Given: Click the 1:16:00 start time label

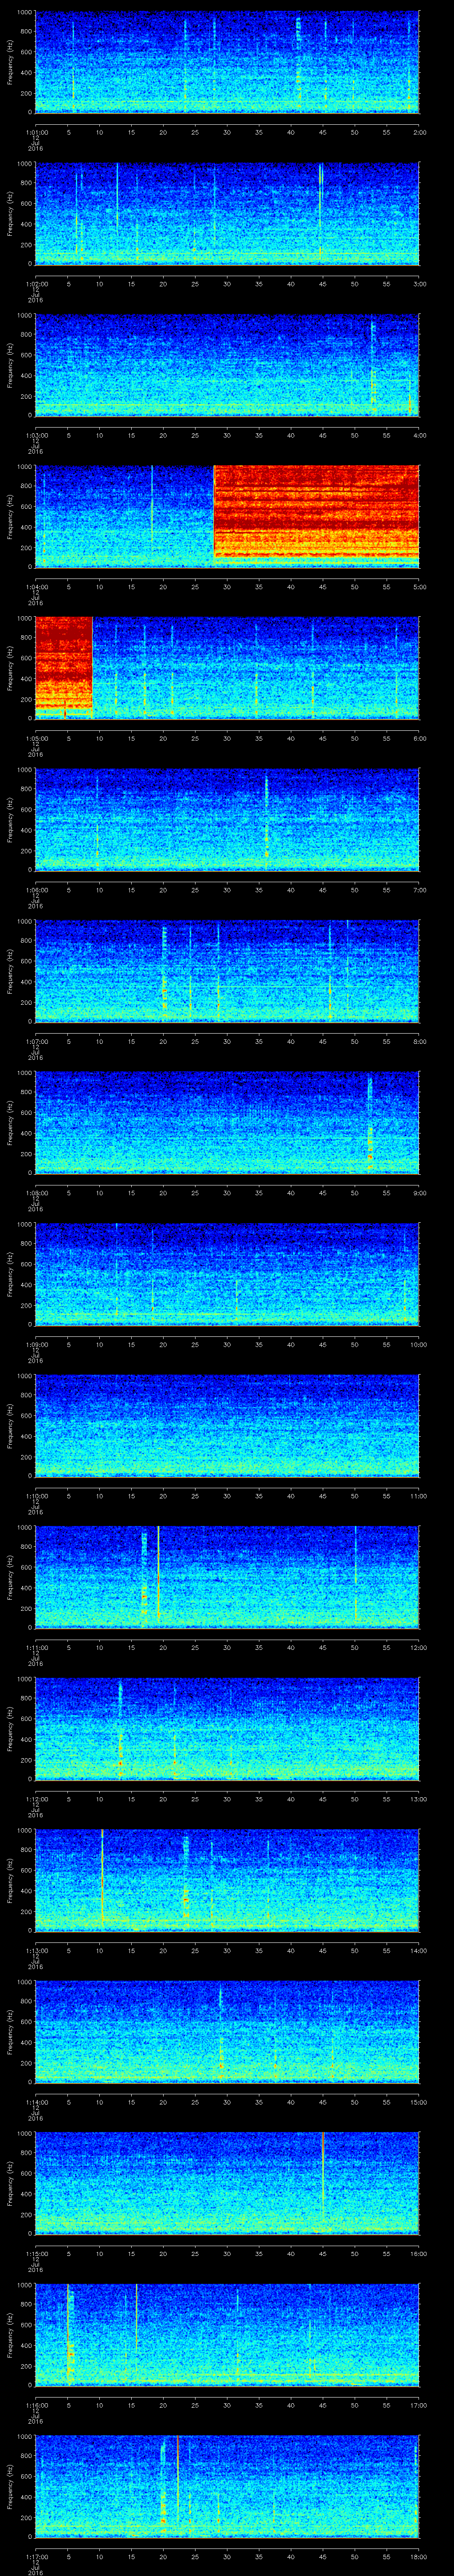Looking at the screenshot, I should coord(36,2405).
